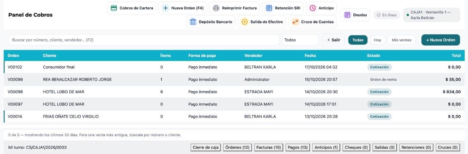
Task: View Facturas (10) list
Action: pos(269,147)
